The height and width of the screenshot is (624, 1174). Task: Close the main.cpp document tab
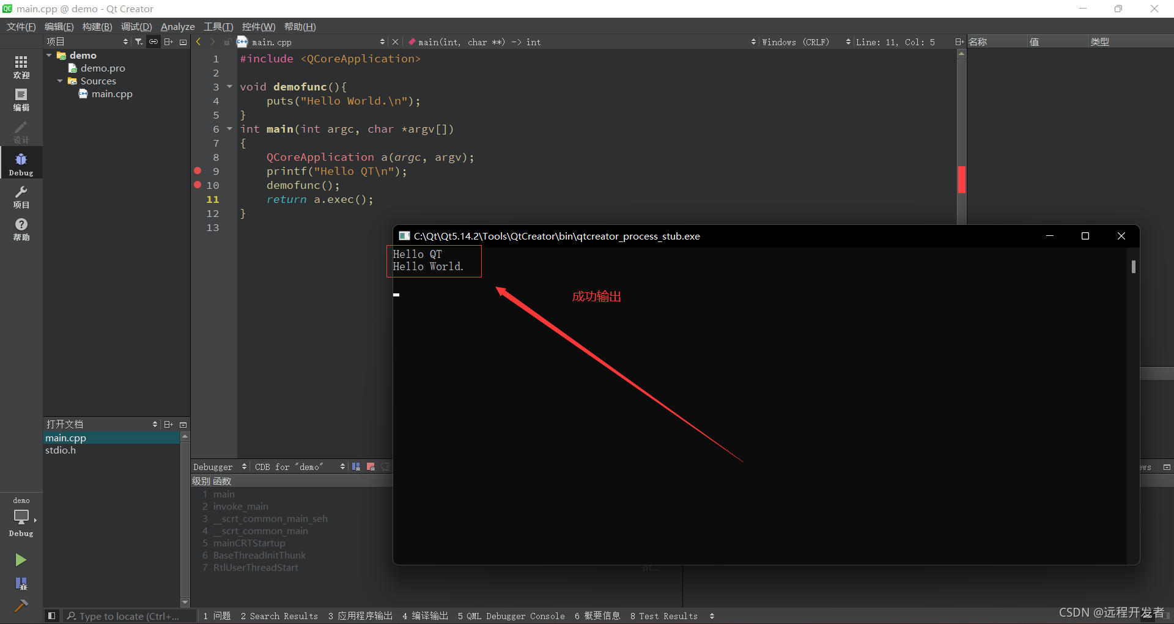click(395, 42)
